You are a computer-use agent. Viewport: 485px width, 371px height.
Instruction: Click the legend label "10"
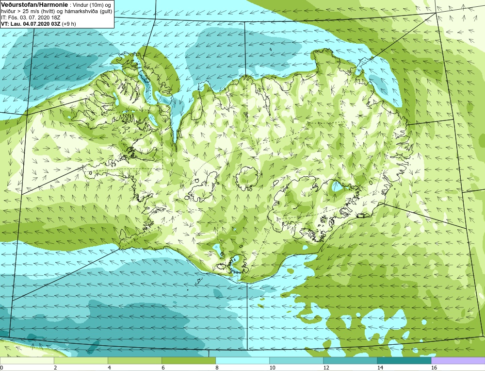[272, 368]
